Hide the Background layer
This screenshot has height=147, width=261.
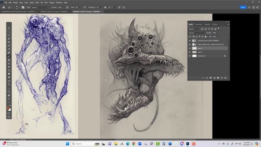(190, 56)
